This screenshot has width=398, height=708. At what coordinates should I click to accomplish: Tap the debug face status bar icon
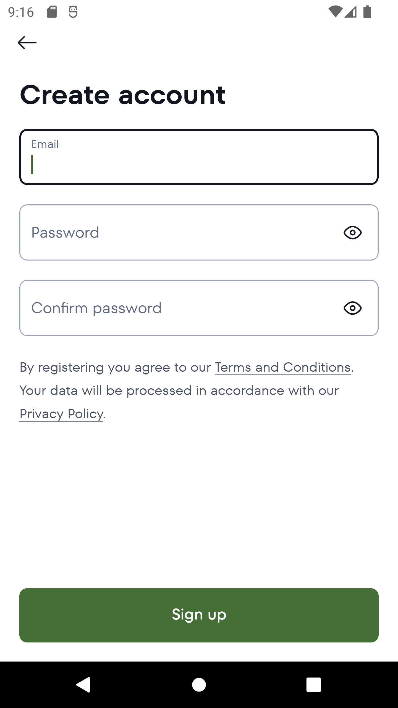[x=73, y=12]
